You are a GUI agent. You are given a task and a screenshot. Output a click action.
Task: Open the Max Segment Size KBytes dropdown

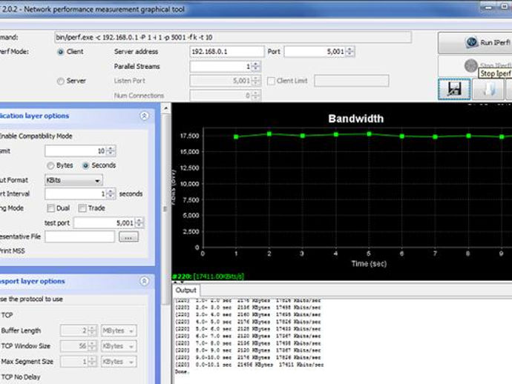click(x=119, y=362)
